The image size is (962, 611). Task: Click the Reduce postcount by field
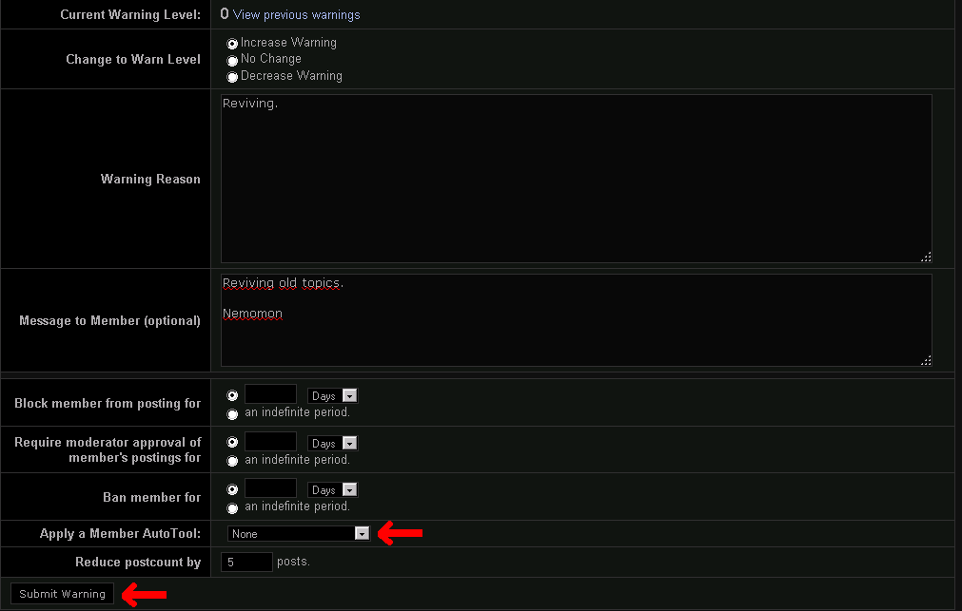click(x=246, y=563)
